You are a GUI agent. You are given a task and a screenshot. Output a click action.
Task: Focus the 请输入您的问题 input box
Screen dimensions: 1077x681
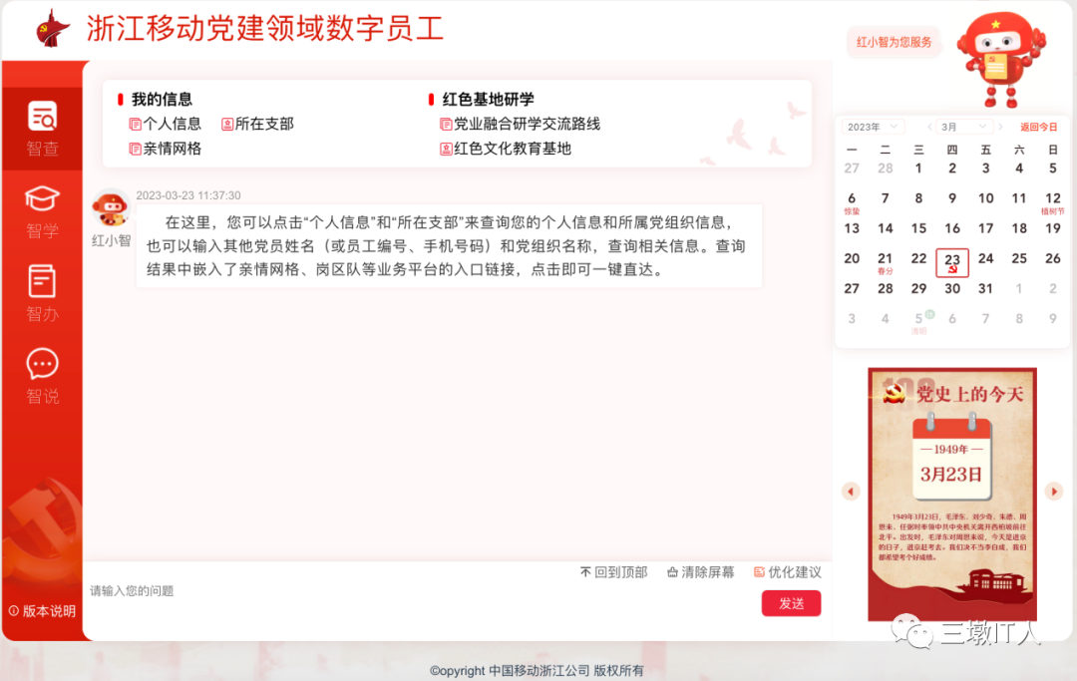[x=419, y=603]
